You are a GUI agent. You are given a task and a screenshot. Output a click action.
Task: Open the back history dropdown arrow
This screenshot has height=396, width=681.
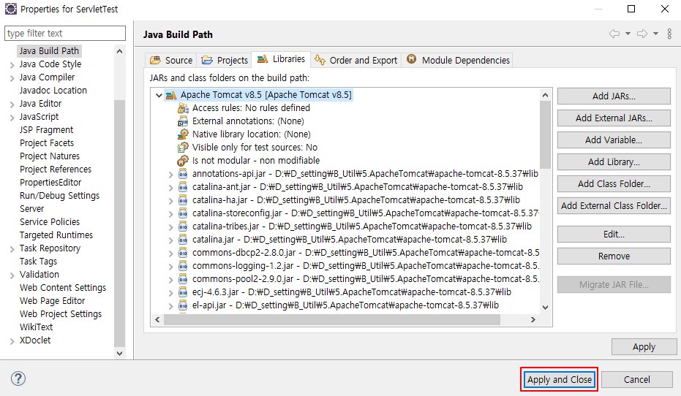point(628,34)
